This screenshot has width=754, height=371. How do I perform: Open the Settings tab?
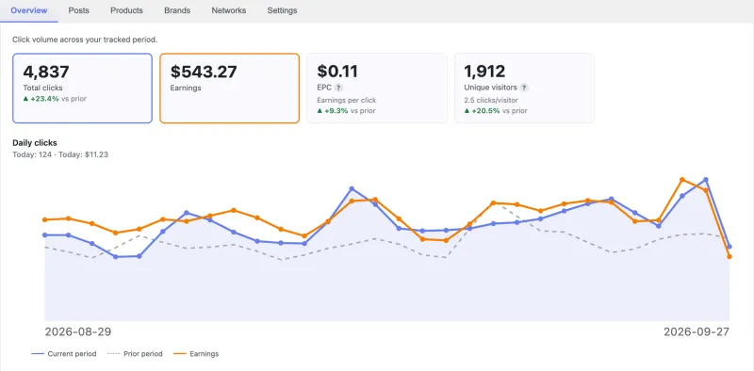coord(282,10)
